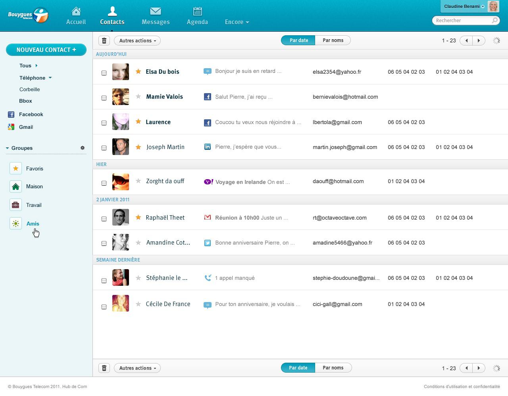The height and width of the screenshot is (396, 508).
Task: Check the checkbox for Zorght da ouff
Action: (104, 183)
